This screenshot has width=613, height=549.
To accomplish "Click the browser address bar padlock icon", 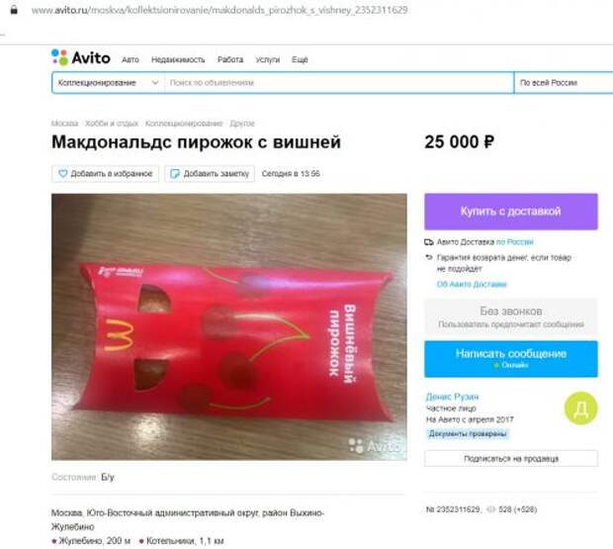I will (x=14, y=10).
